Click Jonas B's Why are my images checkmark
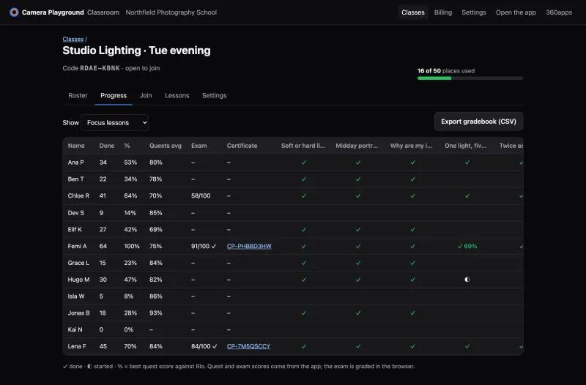Screen dimensions: 586x385 [412, 313]
